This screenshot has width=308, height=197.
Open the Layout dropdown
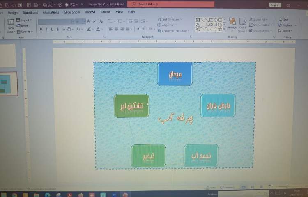pos(24,20)
